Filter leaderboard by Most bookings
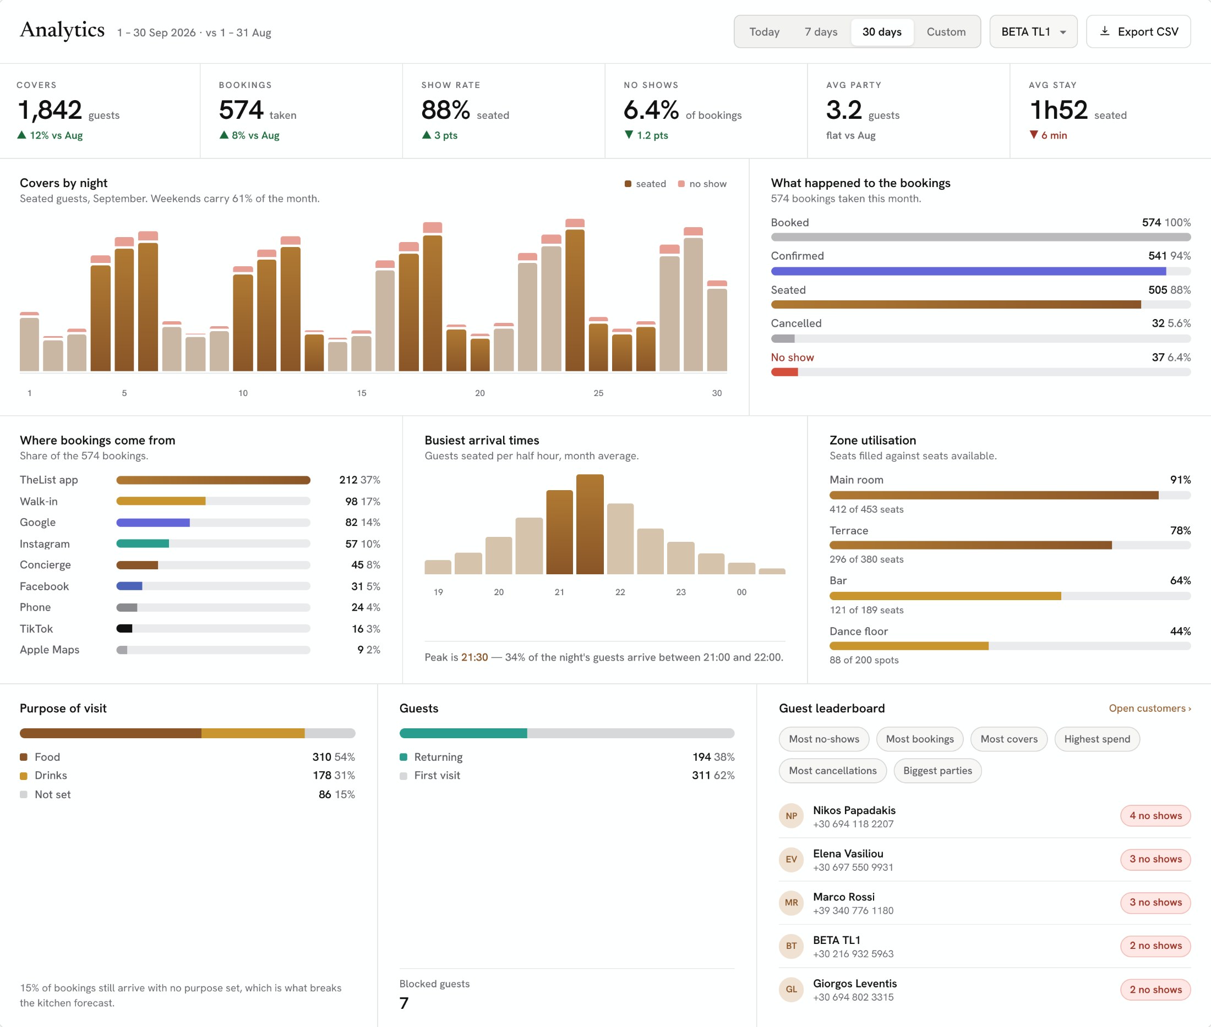The image size is (1211, 1027). click(919, 739)
